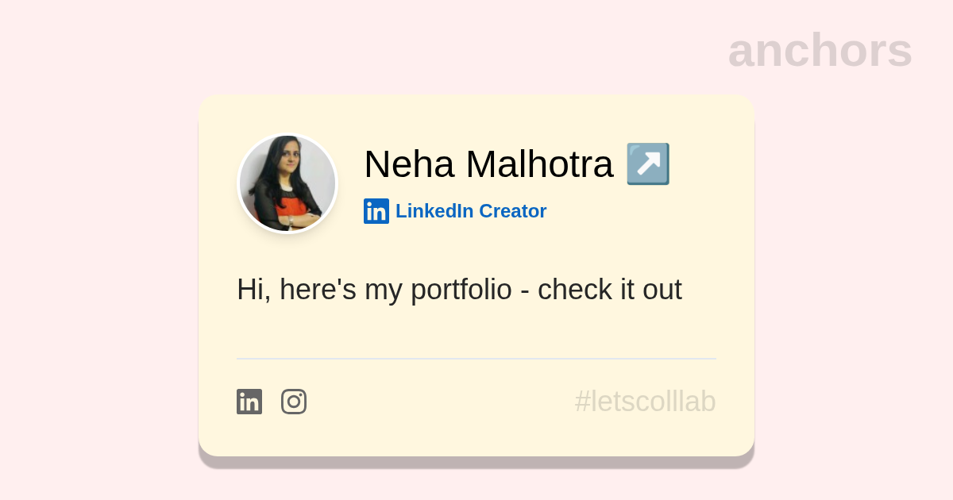
Task: Click the word "here's" in the bio
Action: (318, 290)
